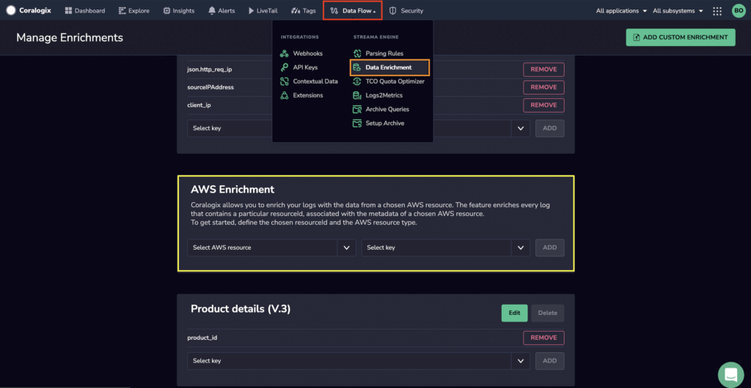The image size is (751, 388).
Task: Select the sourceIPAddress key row
Action: (375, 87)
